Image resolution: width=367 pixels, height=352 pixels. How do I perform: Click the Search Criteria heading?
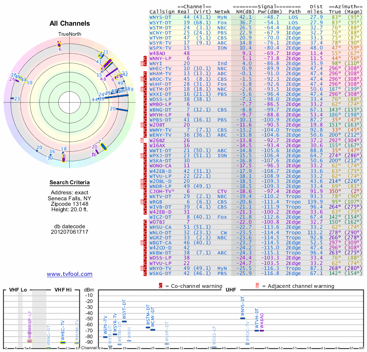pos(70,182)
